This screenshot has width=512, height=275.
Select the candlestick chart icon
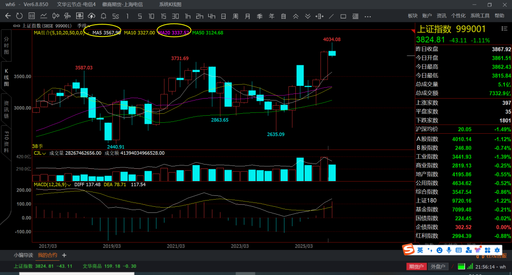pos(55,16)
